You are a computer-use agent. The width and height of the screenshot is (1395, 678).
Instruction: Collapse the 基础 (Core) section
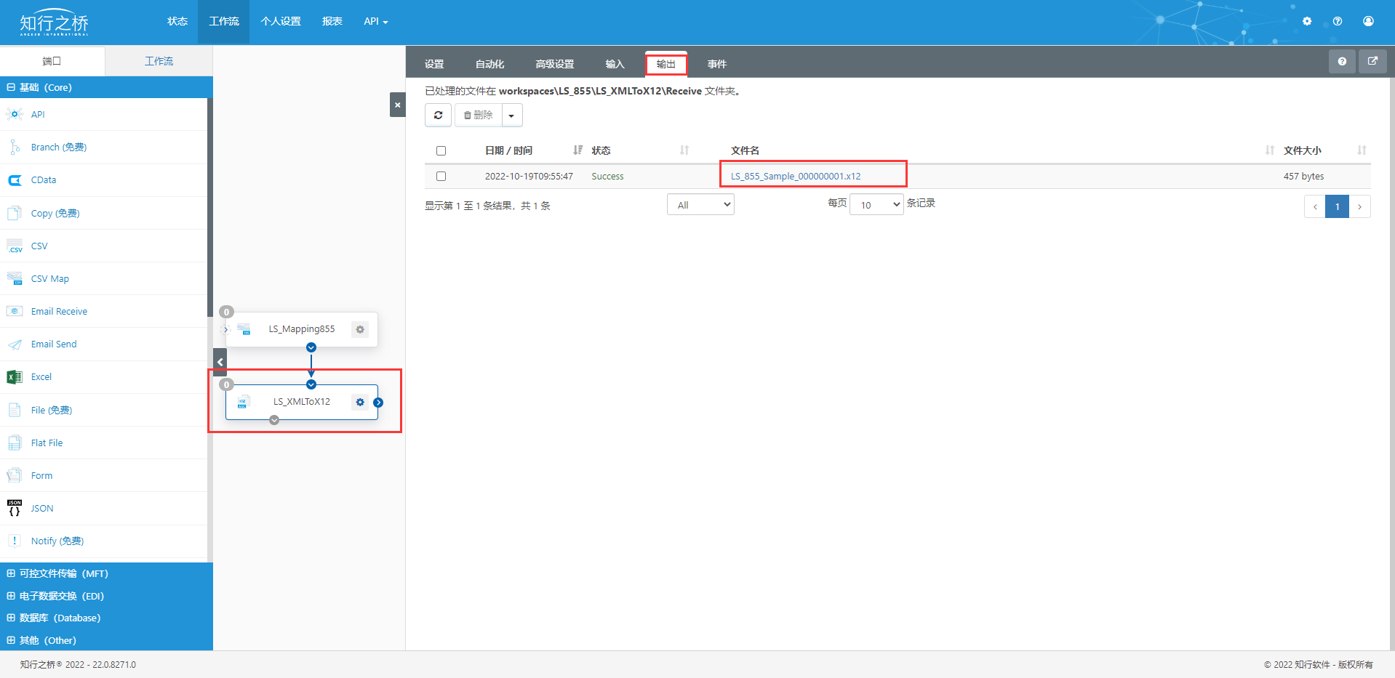pos(11,87)
